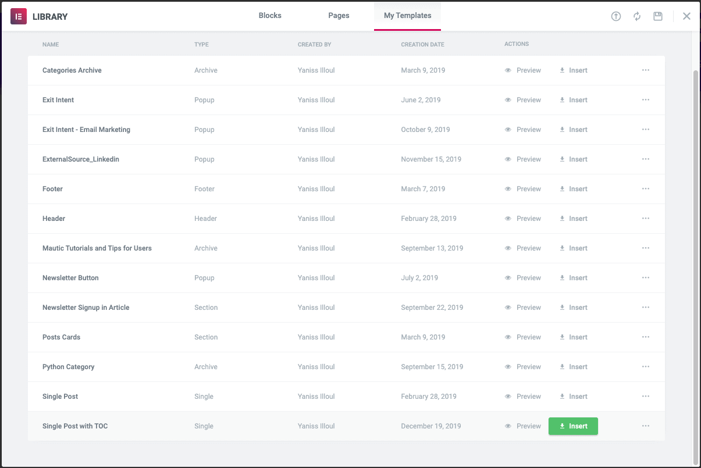The height and width of the screenshot is (468, 701).
Task: Open the import template upload icon
Action: point(616,16)
